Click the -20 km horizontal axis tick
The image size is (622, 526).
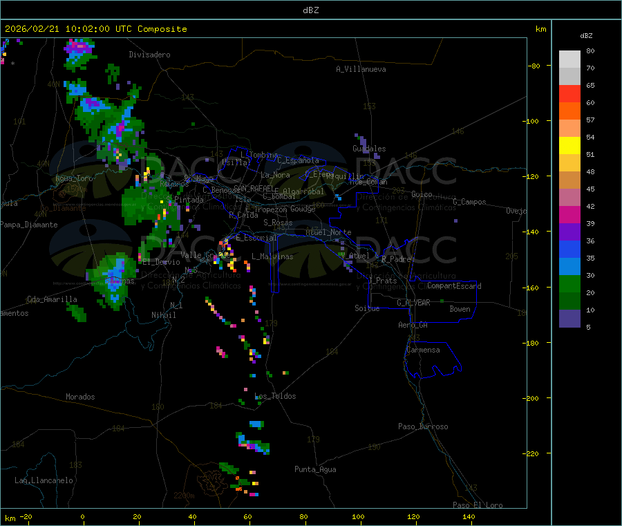tap(26, 516)
